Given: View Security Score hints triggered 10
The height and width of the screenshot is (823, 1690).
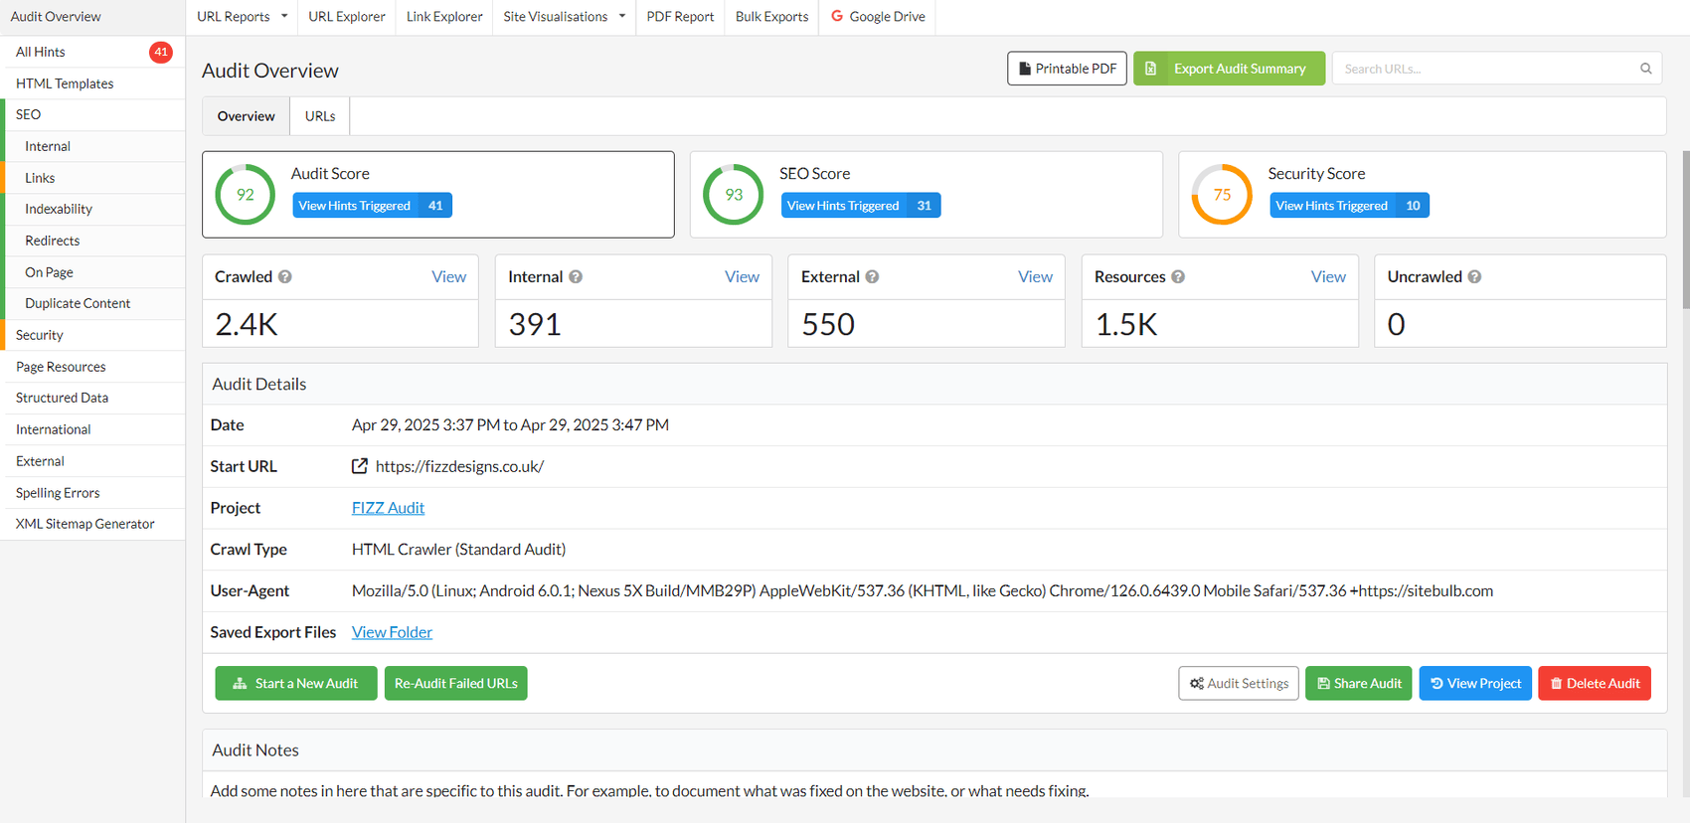Looking at the screenshot, I should point(1349,206).
